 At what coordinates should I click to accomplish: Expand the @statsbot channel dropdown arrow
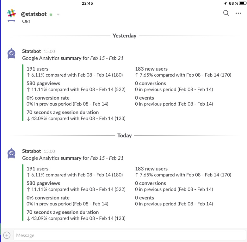pos(58,14)
